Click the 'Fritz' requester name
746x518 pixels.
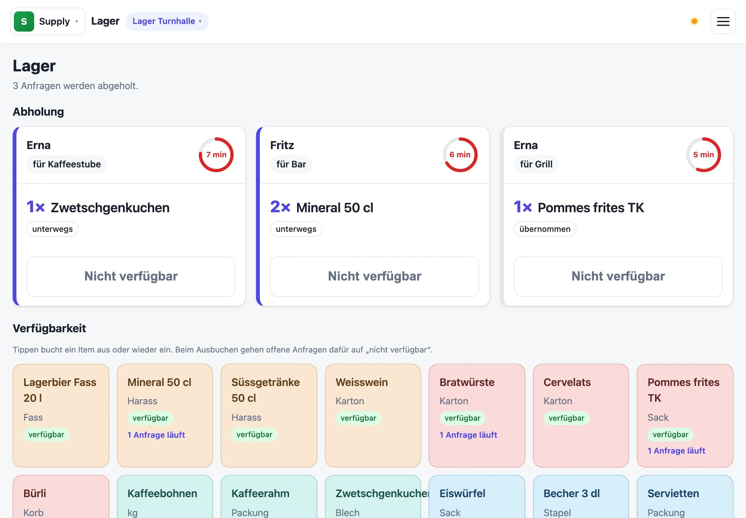coord(282,145)
